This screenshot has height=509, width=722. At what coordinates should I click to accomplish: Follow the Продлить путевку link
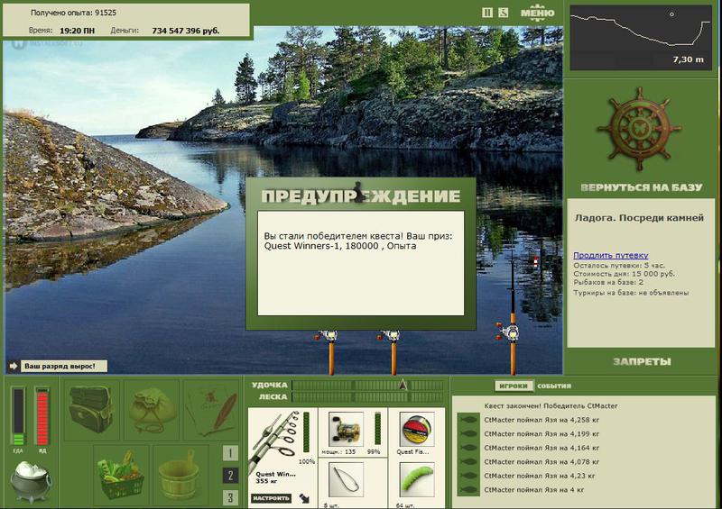[x=611, y=255]
